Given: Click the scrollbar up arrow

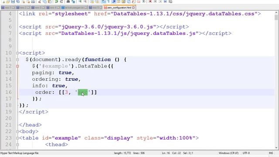Looking at the screenshot, I should click(x=276, y=13).
